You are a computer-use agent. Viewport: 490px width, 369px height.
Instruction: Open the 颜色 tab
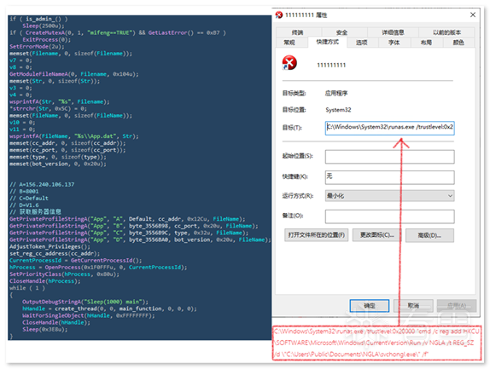(x=458, y=43)
